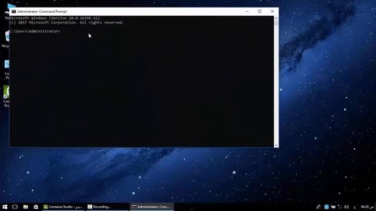The height and width of the screenshot is (211, 376).
Task: Open the Microsoft Store taskbar icon
Action: tap(36, 207)
